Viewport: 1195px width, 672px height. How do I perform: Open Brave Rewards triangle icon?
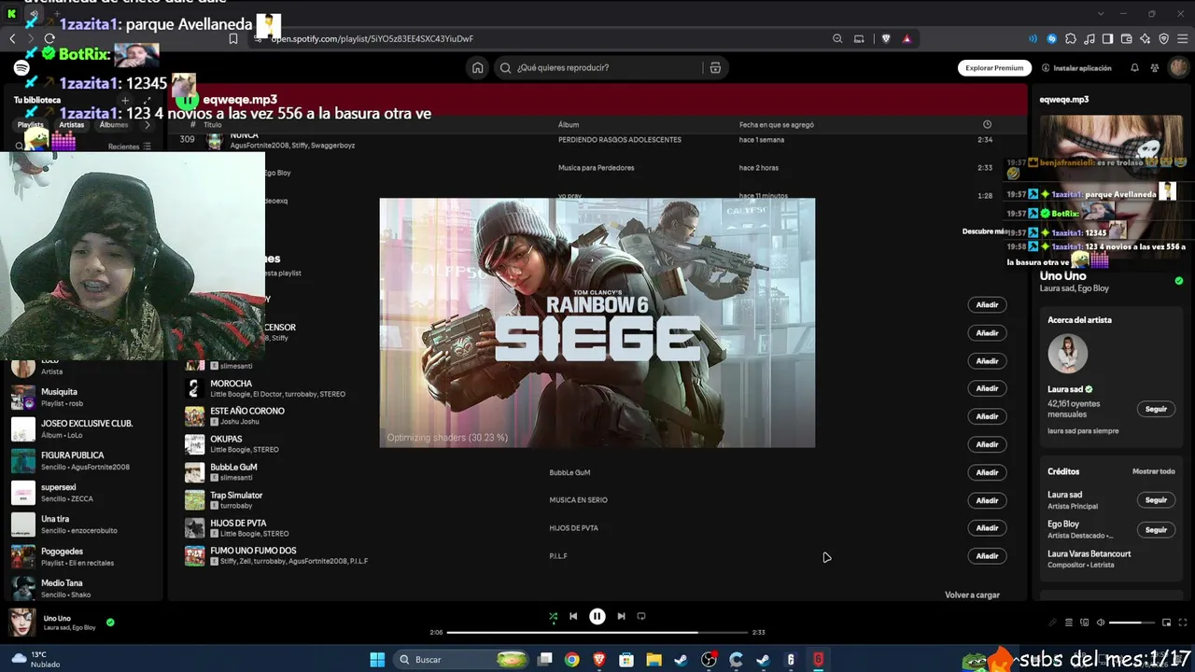pyautogui.click(x=907, y=39)
